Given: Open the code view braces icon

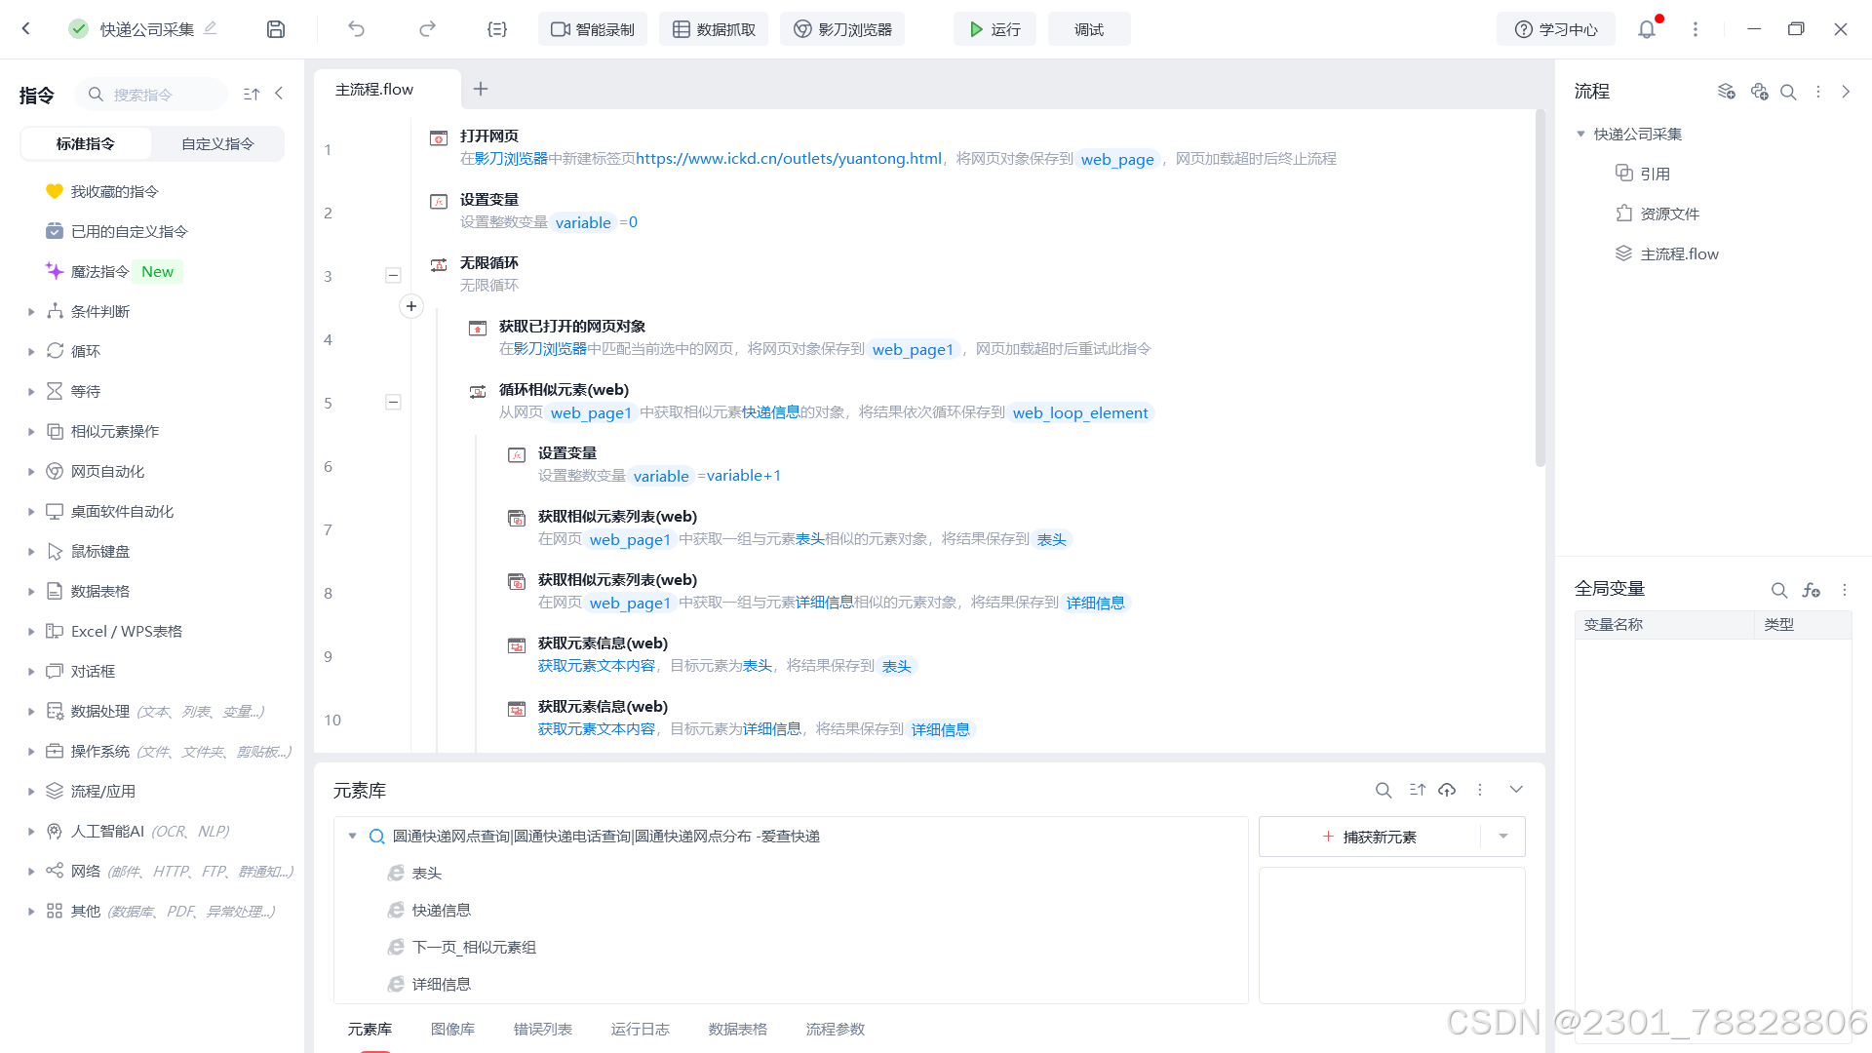Looking at the screenshot, I should [497, 29].
